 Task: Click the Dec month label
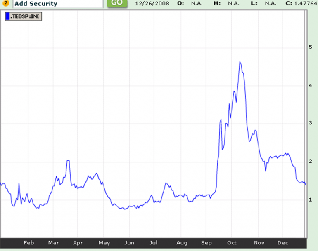point(283,242)
